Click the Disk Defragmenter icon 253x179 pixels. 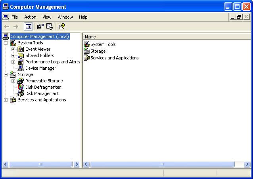click(x=21, y=87)
